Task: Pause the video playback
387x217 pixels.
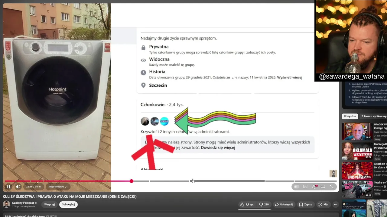Action: click(8, 187)
